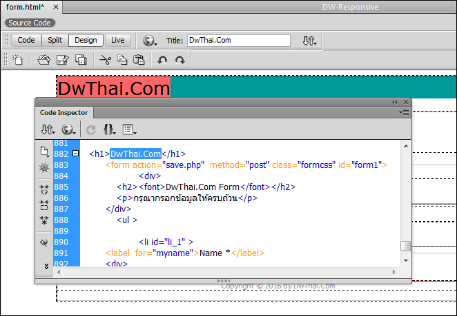Click highlighted DwThai.Com text in h1

[x=135, y=154]
